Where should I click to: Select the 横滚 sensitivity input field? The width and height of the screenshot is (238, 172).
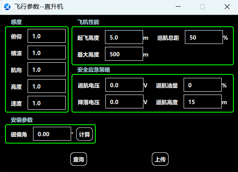(x=46, y=53)
